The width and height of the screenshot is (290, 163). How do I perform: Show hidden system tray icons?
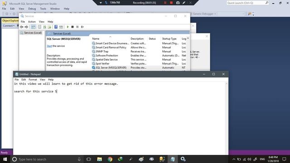(234, 159)
